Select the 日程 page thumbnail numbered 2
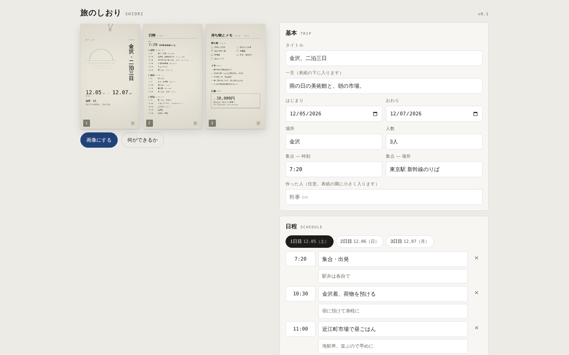569x355 pixels. (173, 76)
